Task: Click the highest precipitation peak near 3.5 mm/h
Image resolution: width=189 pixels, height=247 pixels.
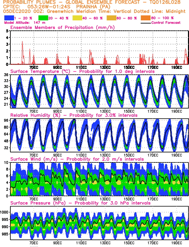Action: point(22,41)
